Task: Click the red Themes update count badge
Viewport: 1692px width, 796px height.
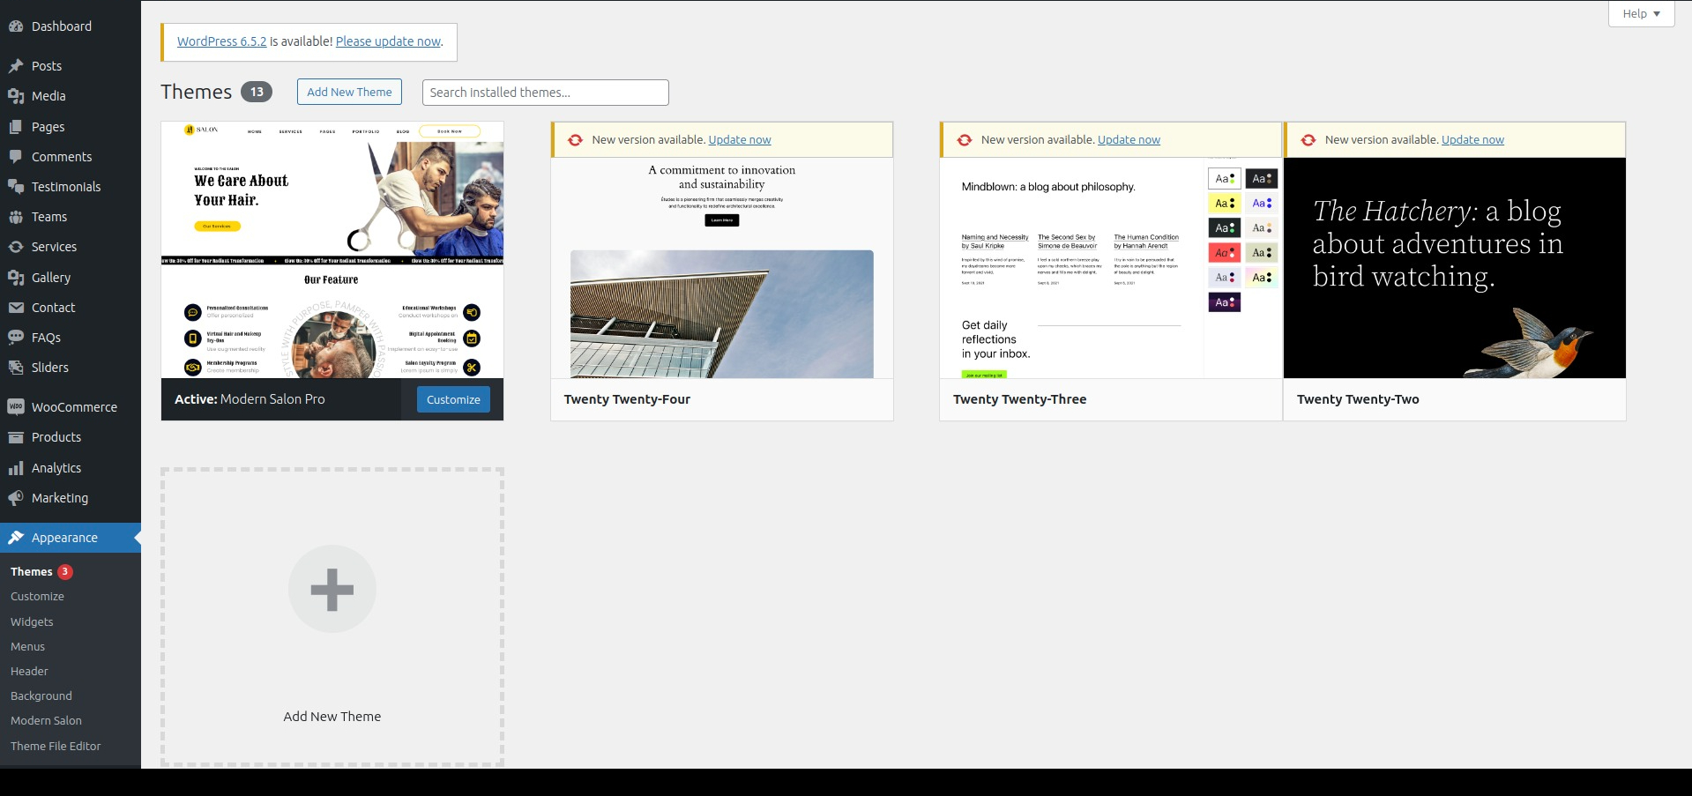Action: point(65,571)
